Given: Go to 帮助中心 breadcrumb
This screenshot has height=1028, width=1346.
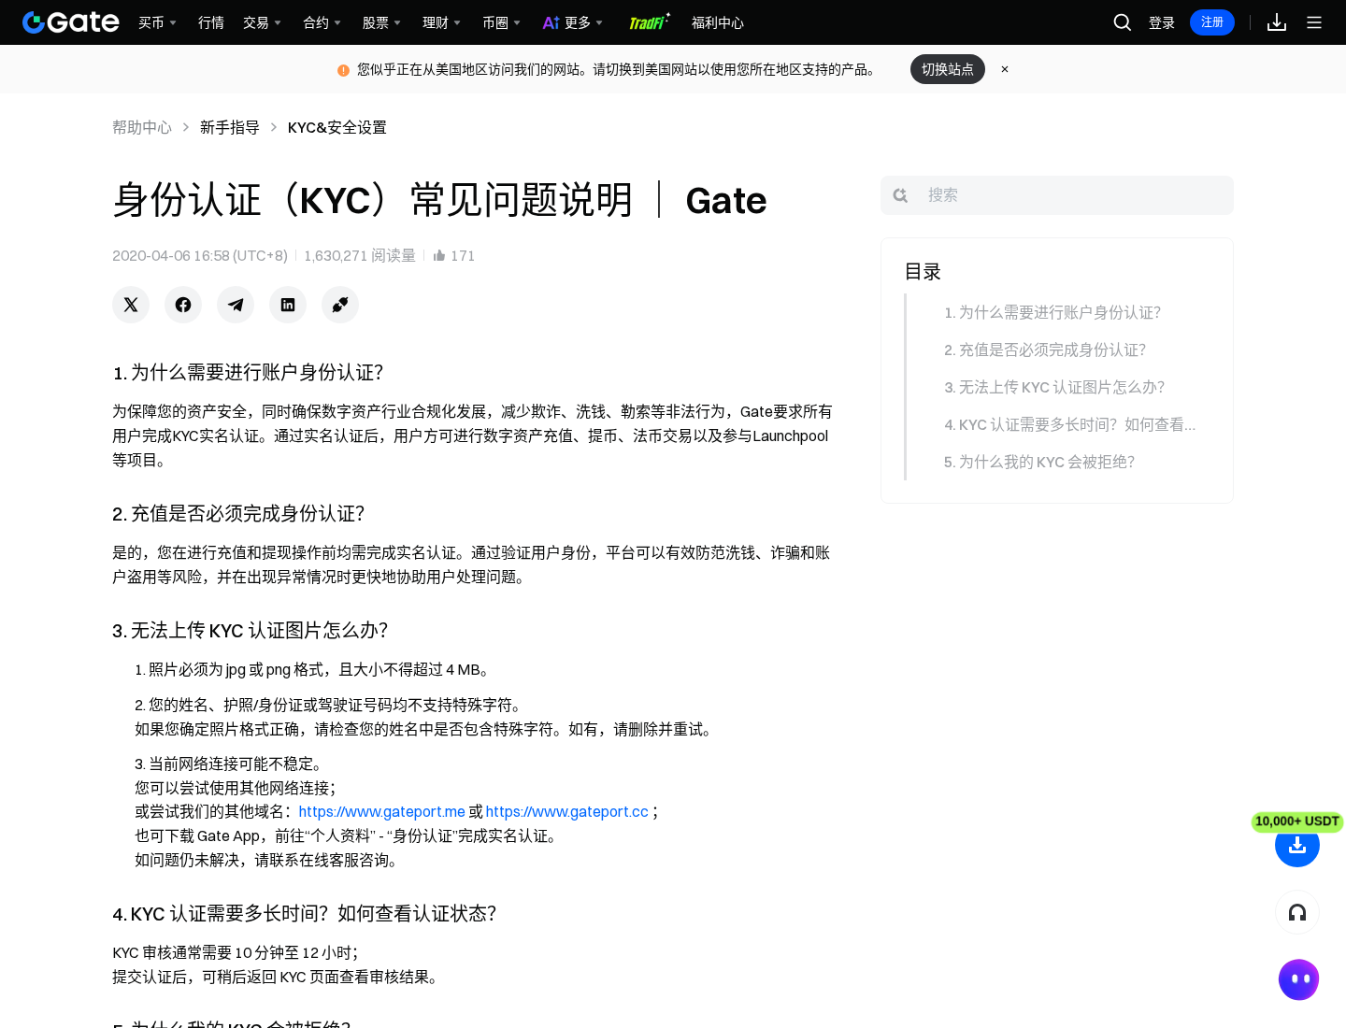Looking at the screenshot, I should (142, 127).
